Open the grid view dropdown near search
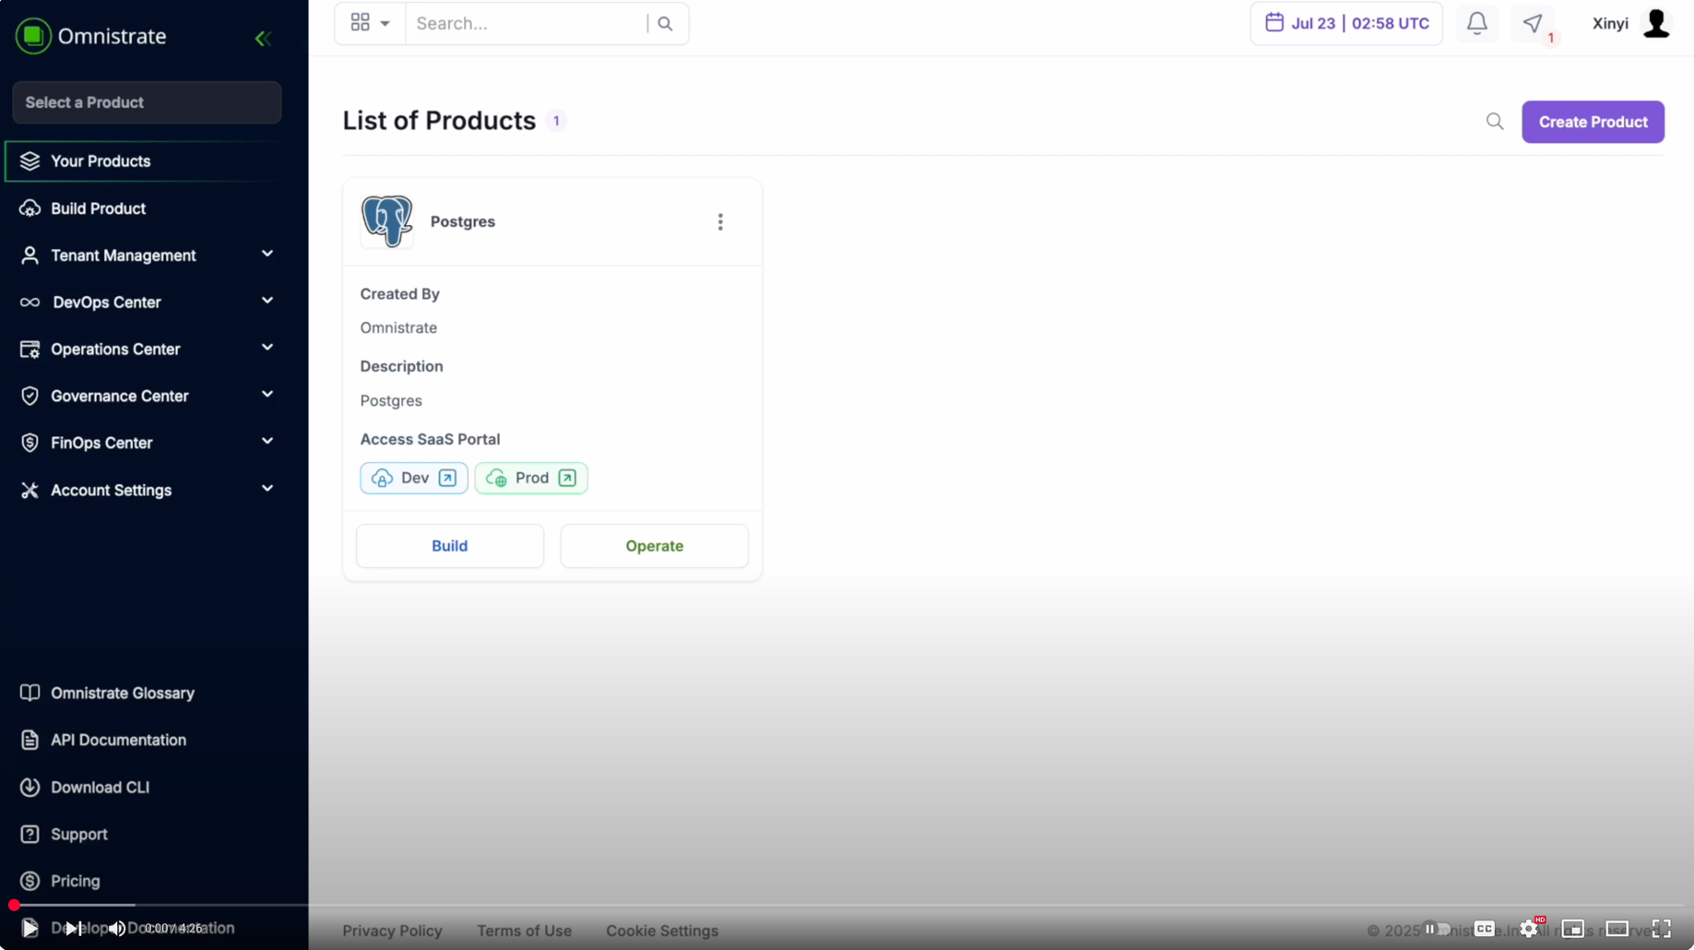 click(370, 23)
